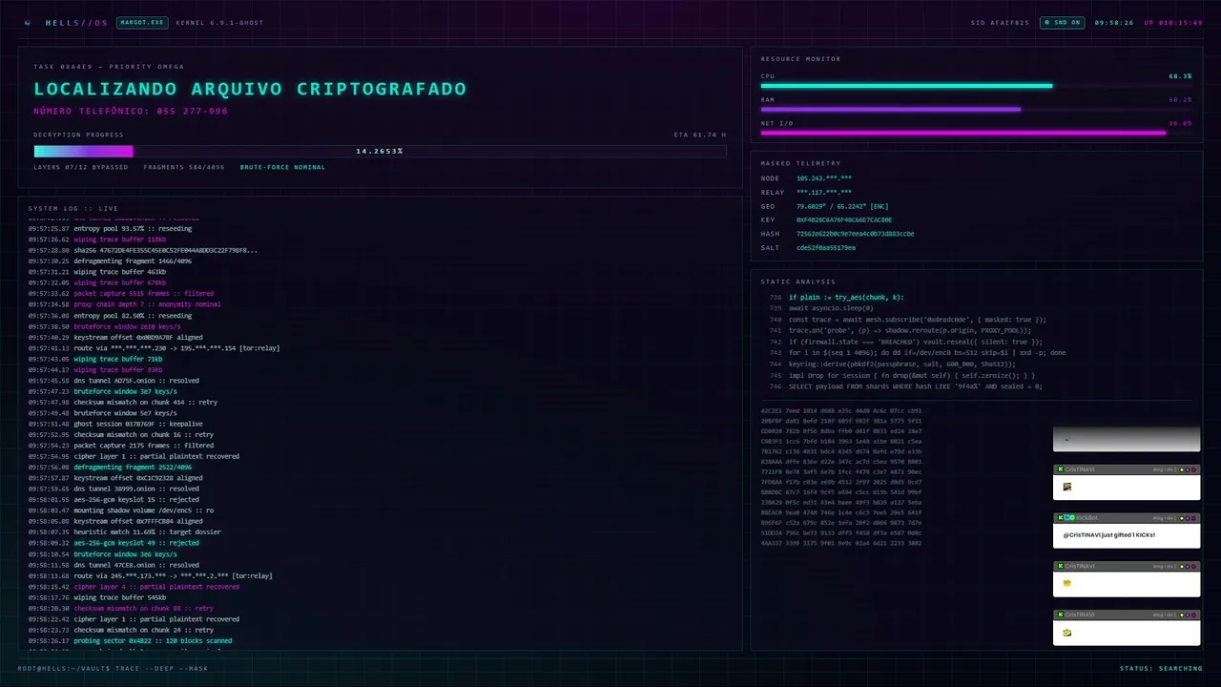Click 'FRAGMENTS 584/4096' status
The width and height of the screenshot is (1221, 687).
(x=184, y=167)
